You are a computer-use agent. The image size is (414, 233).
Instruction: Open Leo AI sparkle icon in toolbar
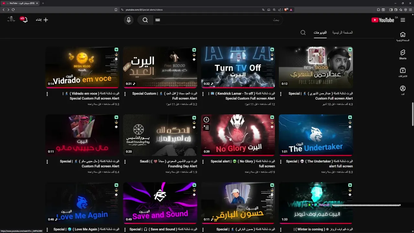click(400, 10)
